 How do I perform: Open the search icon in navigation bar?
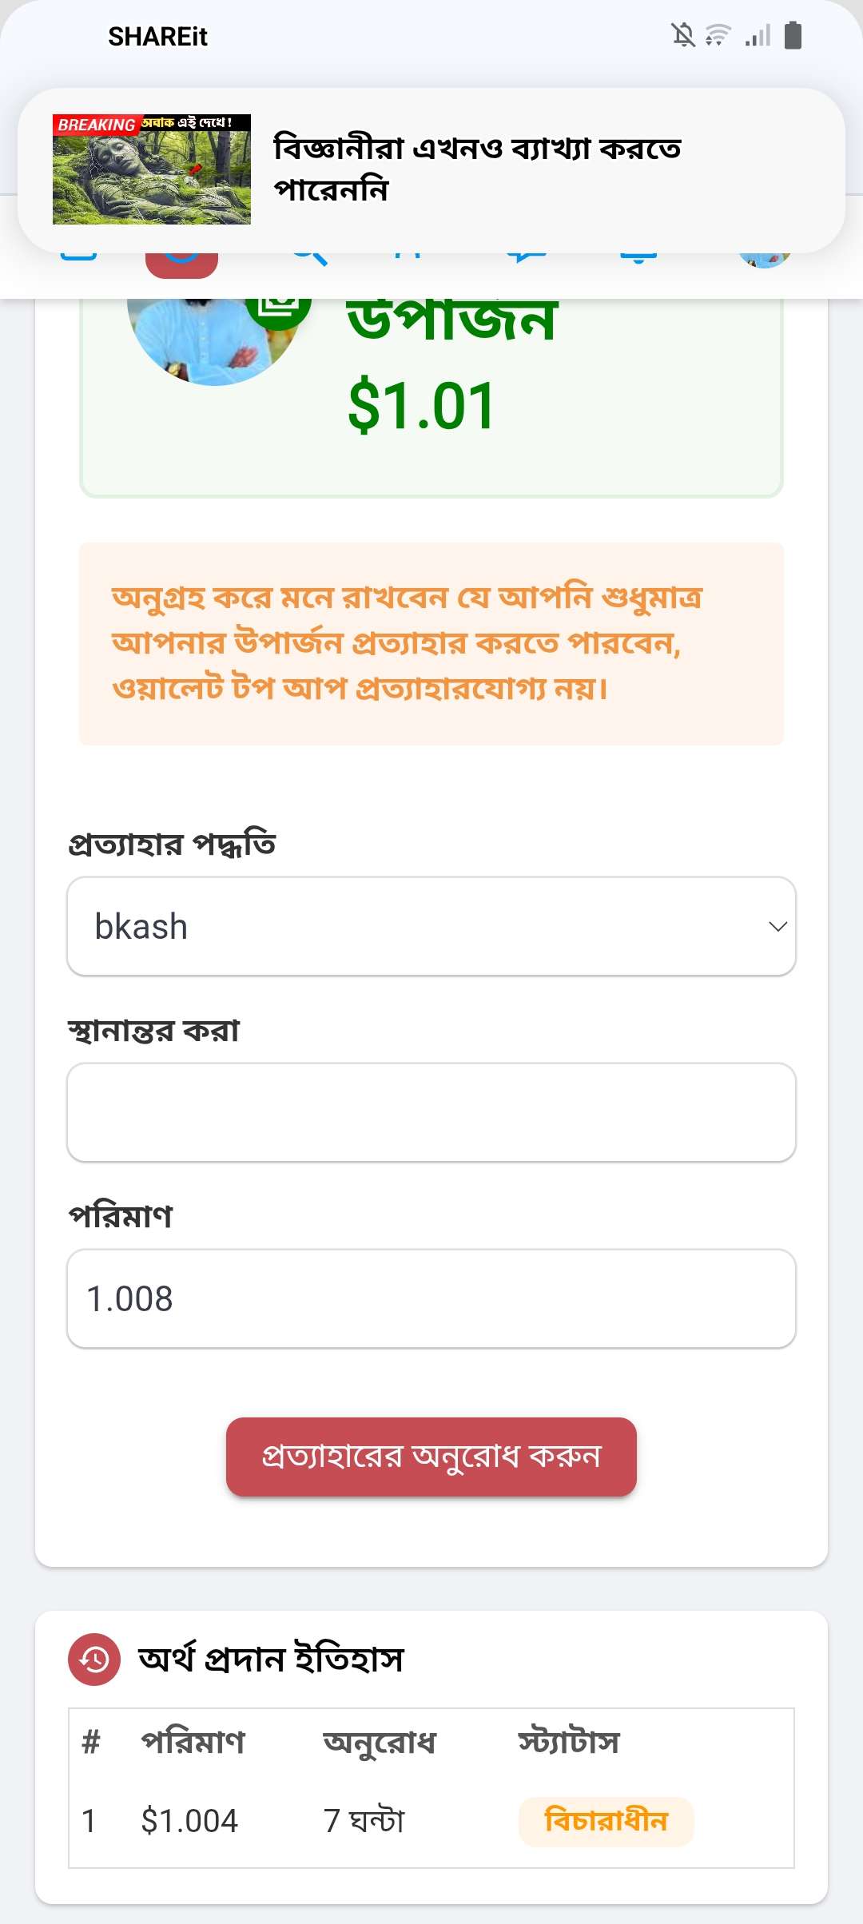[310, 257]
